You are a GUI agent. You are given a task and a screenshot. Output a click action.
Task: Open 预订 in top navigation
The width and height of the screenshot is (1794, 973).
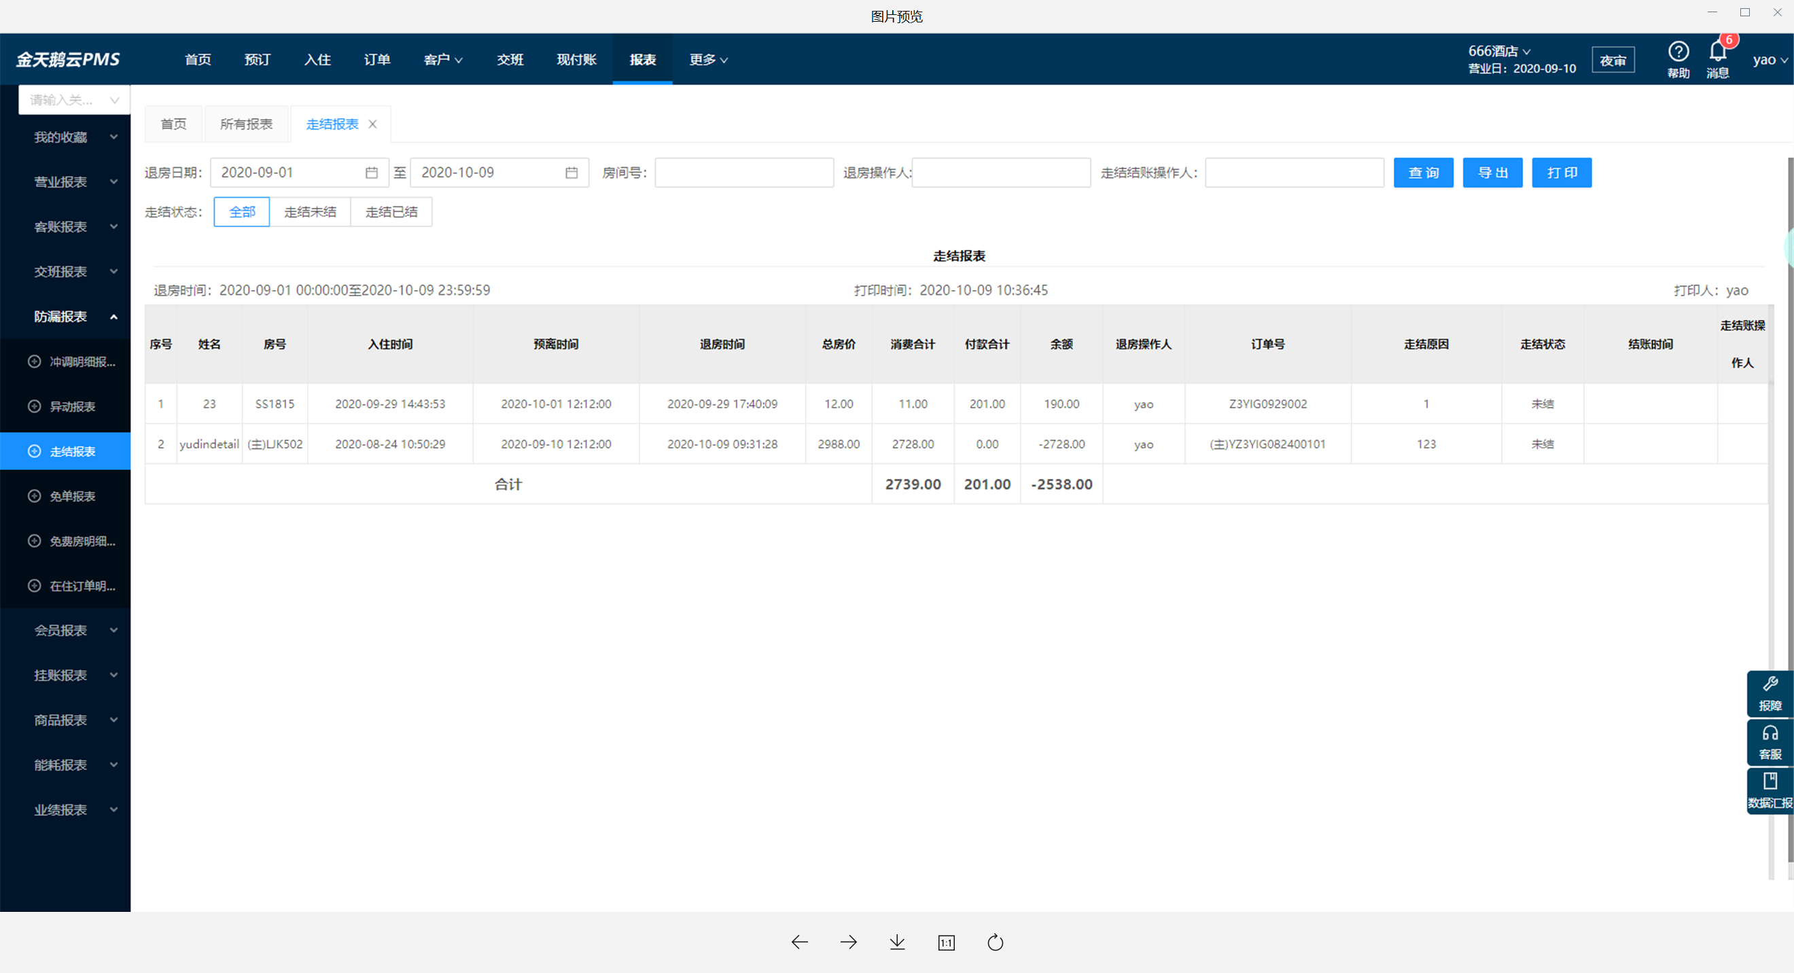(258, 60)
